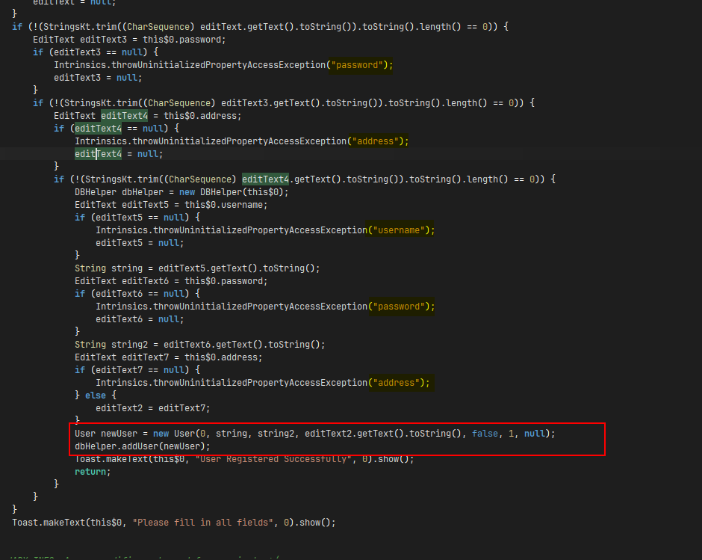This screenshot has height=560, width=702.
Task: Click the trim condition line using editText3.getText()
Action: (283, 103)
